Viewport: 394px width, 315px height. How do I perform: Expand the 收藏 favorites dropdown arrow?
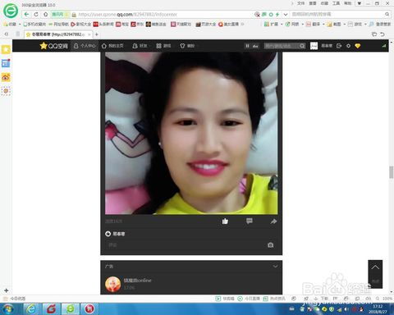(x=20, y=25)
